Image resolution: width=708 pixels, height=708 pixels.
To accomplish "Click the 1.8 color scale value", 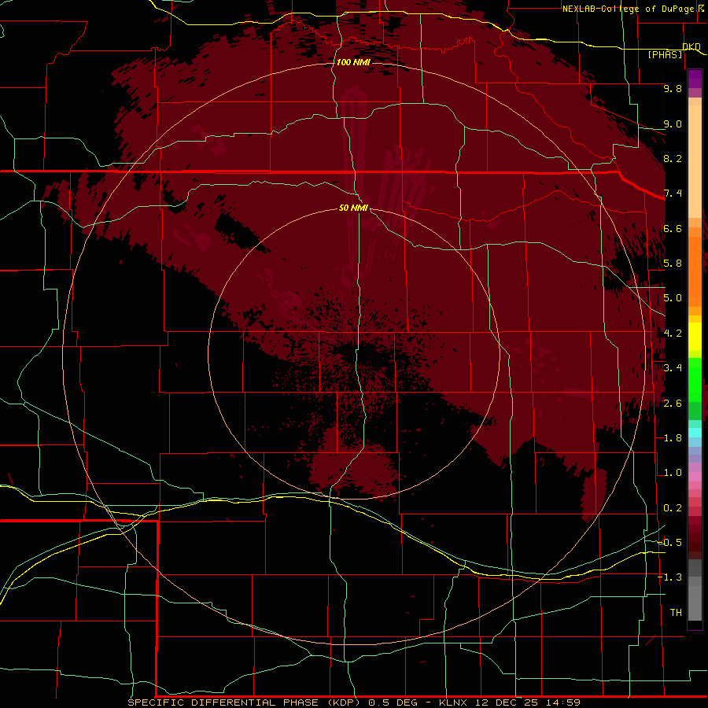I will pyautogui.click(x=673, y=438).
